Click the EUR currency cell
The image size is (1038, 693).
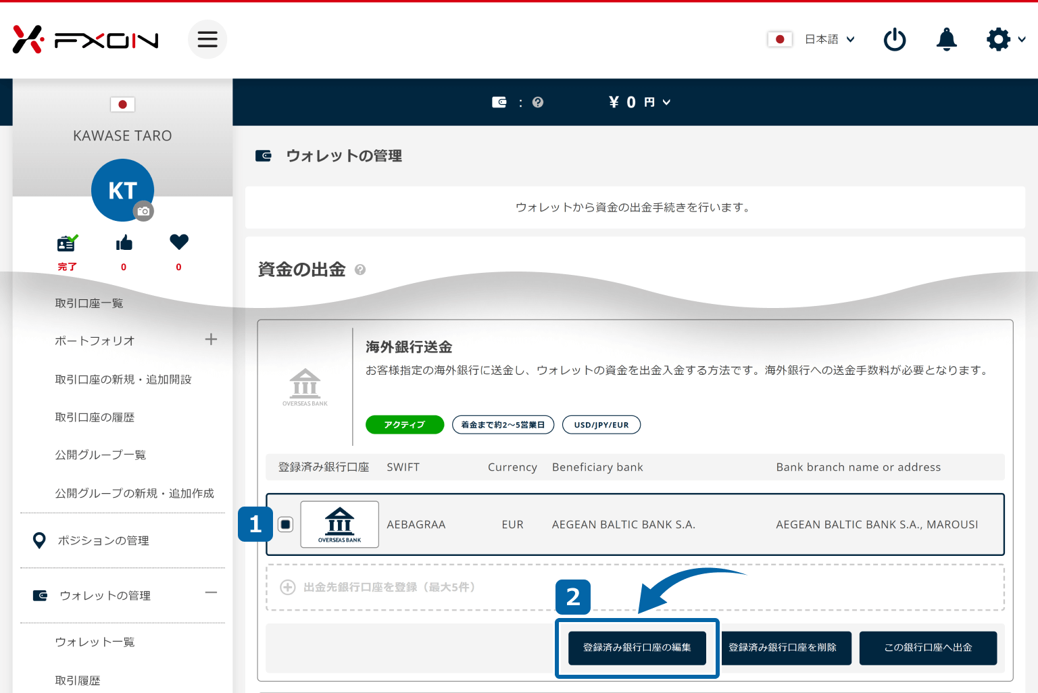tap(513, 525)
